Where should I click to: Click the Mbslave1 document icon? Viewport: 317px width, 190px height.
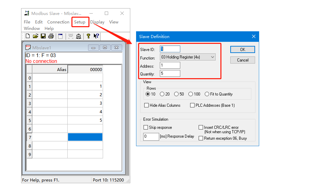click(x=28, y=48)
